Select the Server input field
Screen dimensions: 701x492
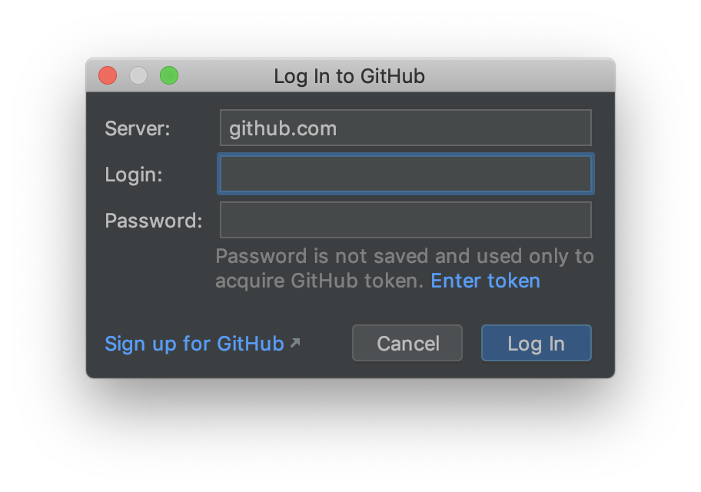coord(406,128)
